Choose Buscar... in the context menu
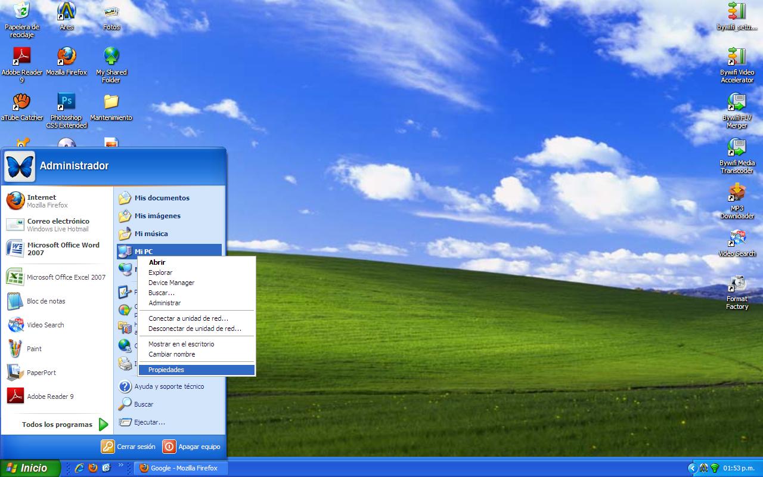Viewport: 763px width, 477px height. coord(197,293)
